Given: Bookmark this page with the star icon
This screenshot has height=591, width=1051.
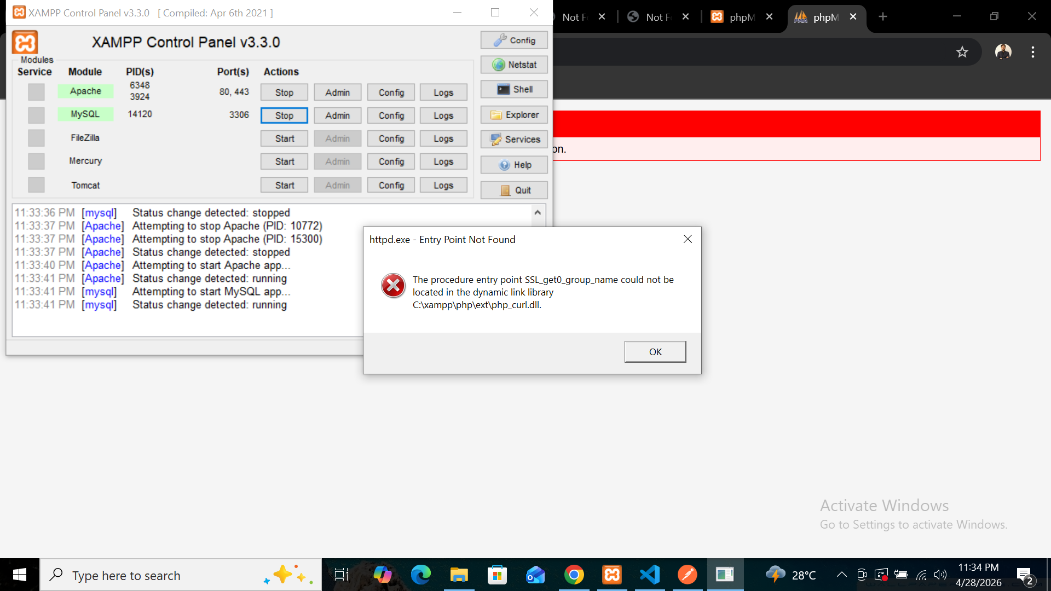Looking at the screenshot, I should (962, 52).
